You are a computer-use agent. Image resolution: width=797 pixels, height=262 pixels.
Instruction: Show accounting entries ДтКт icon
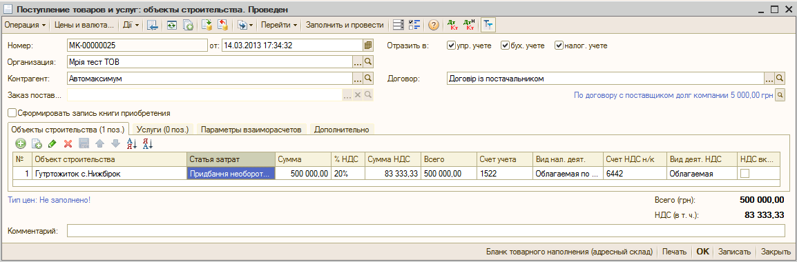click(452, 24)
